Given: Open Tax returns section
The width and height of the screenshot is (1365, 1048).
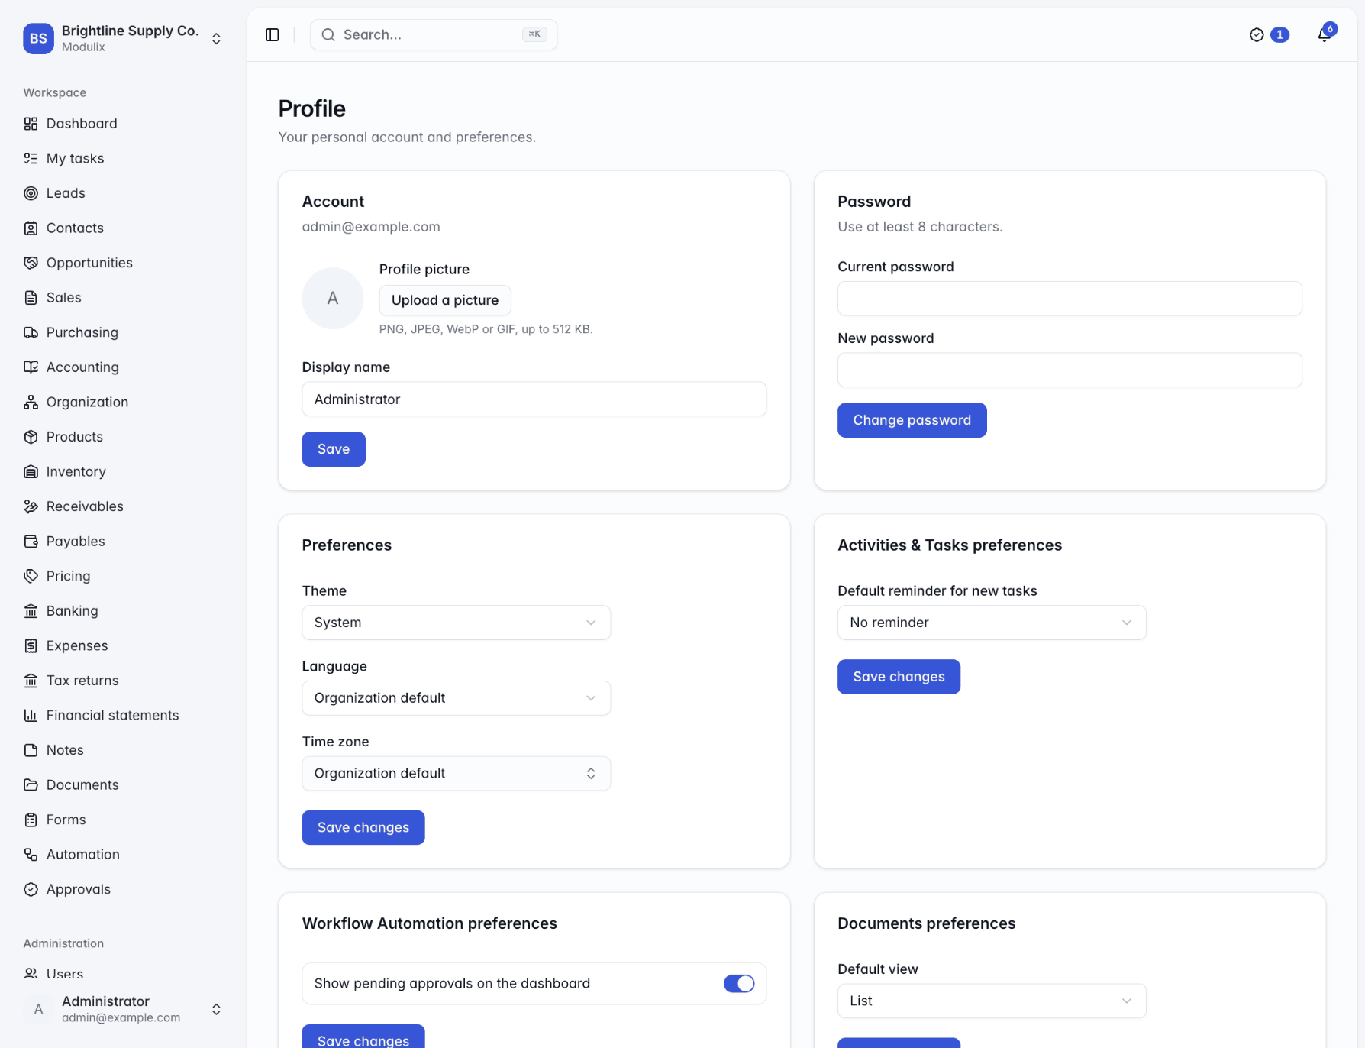Looking at the screenshot, I should (x=123, y=681).
